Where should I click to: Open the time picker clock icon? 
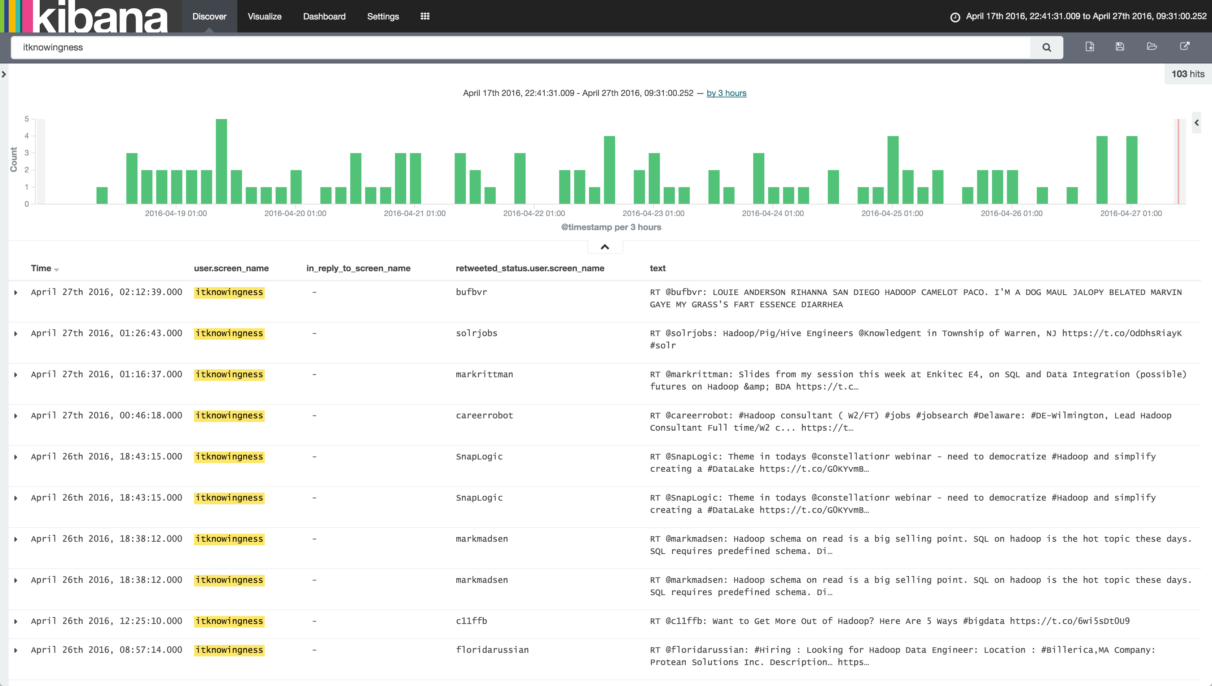pyautogui.click(x=955, y=17)
